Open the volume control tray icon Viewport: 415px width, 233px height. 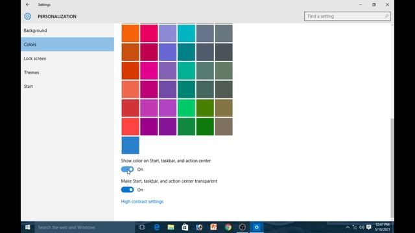(x=362, y=227)
